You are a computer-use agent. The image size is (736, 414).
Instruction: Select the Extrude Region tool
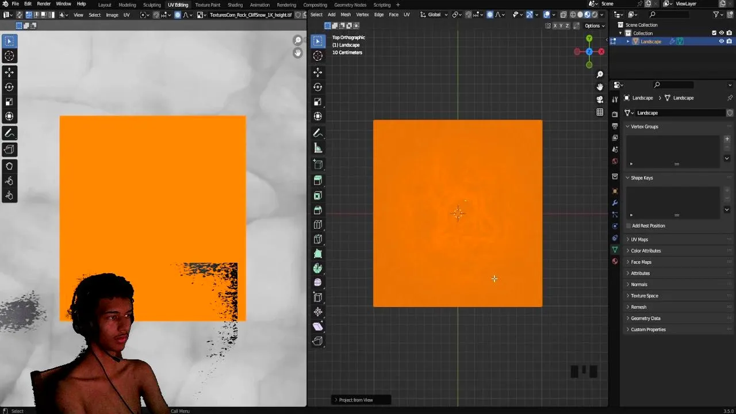point(317,180)
